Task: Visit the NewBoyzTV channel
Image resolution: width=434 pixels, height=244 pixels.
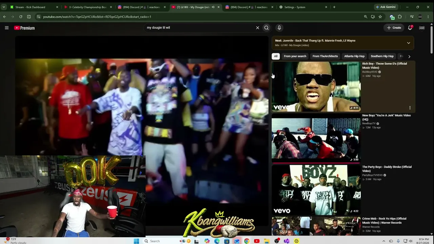Action: pyautogui.click(x=369, y=123)
